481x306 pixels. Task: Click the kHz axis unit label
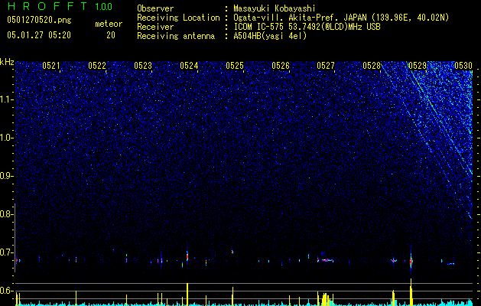(8, 62)
